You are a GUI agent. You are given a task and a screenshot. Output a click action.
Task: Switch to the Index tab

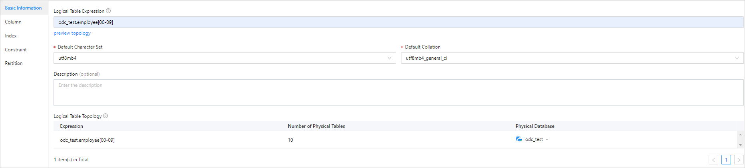point(11,36)
